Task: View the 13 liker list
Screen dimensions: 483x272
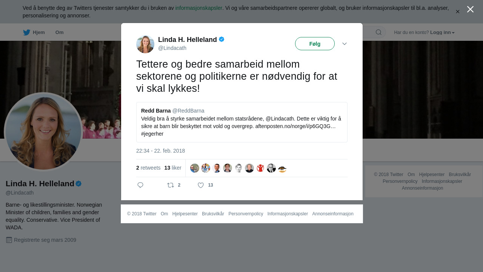Action: tap(173, 168)
